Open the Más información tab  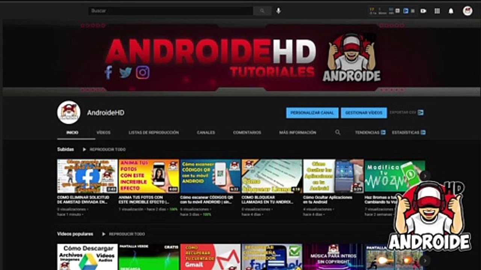pos(298,132)
